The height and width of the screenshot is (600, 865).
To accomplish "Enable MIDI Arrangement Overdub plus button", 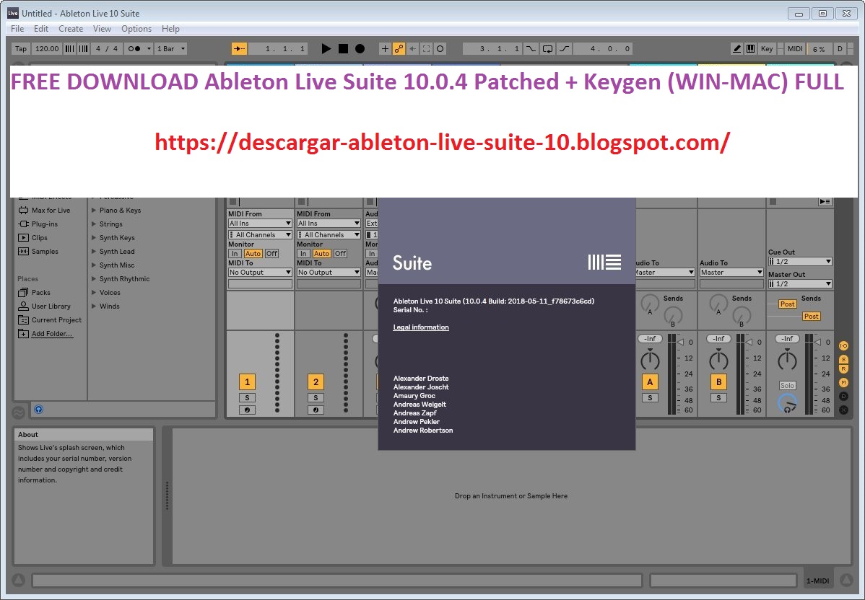I will pos(385,48).
